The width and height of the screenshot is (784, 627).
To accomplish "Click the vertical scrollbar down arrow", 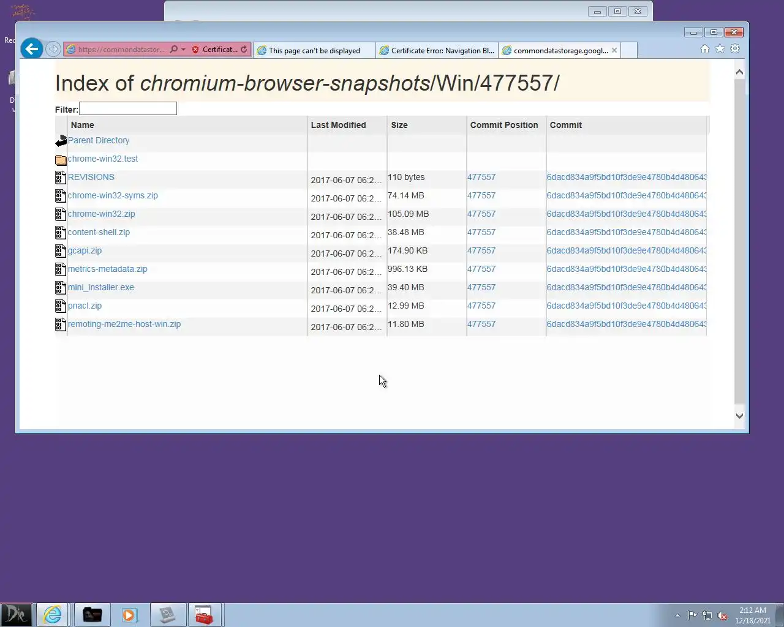I will tap(739, 416).
